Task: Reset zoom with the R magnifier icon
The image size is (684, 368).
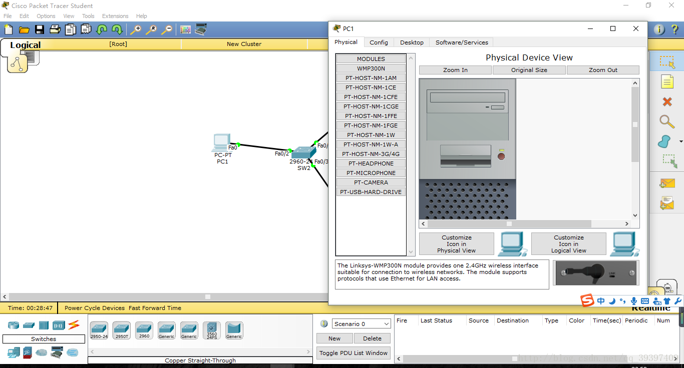Action: click(x=151, y=29)
